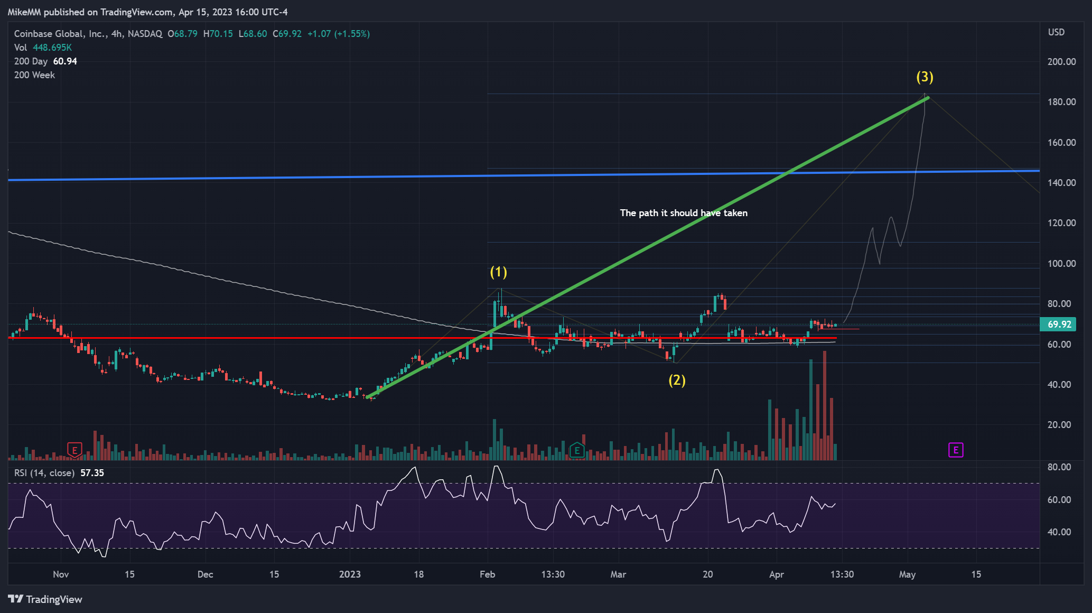Click the RSI 80.00 axis label
The height and width of the screenshot is (613, 1092).
1059,467
